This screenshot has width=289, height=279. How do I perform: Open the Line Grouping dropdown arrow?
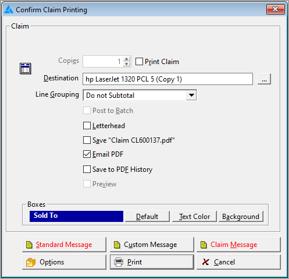point(191,95)
